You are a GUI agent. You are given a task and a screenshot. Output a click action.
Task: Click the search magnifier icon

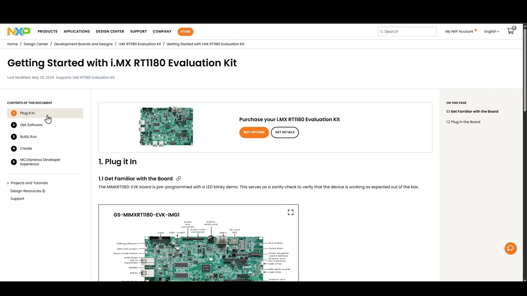pyautogui.click(x=381, y=31)
